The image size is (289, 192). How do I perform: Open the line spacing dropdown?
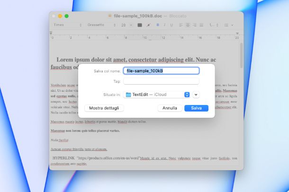[214, 25]
